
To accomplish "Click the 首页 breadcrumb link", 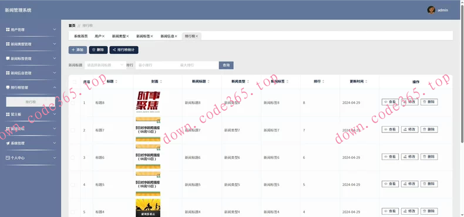I will (72, 26).
